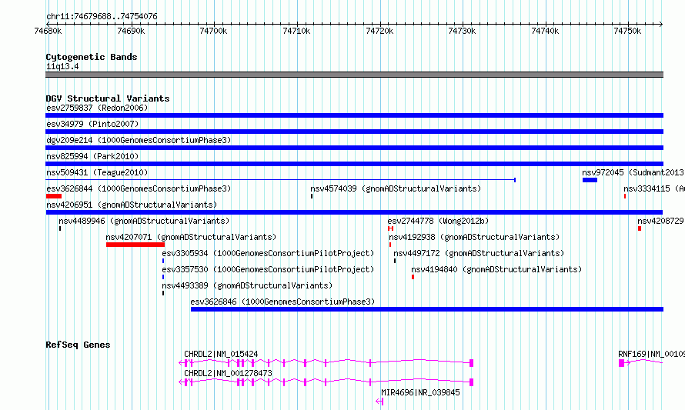
Task: Click the 74680k ruler tick label
Action: click(48, 31)
